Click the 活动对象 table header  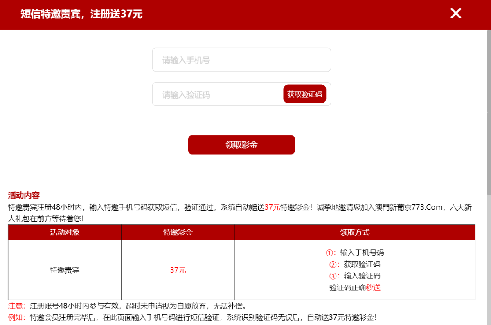tap(65, 232)
